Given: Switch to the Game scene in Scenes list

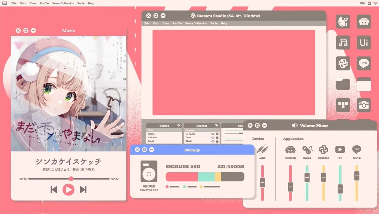Looking at the screenshot, I should (x=164, y=134).
